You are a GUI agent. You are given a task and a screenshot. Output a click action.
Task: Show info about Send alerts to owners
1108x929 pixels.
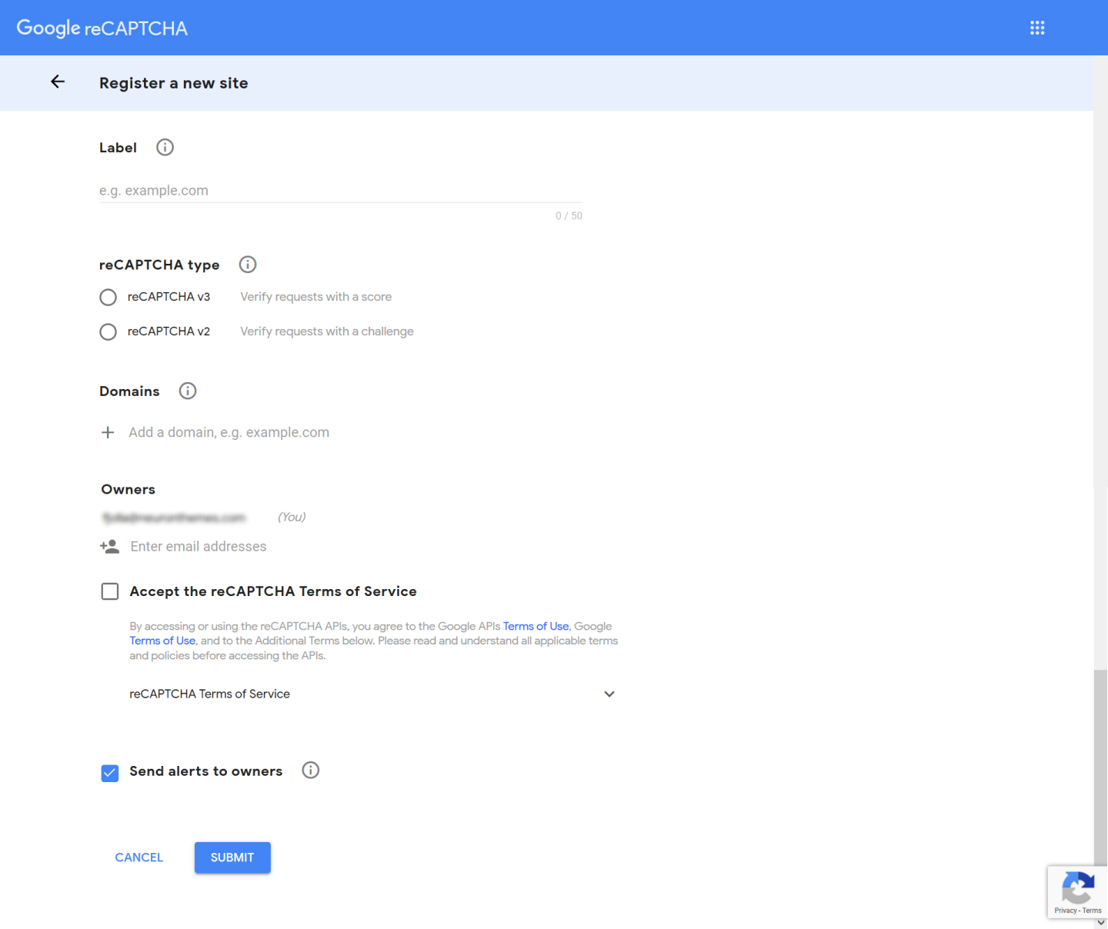coord(310,770)
